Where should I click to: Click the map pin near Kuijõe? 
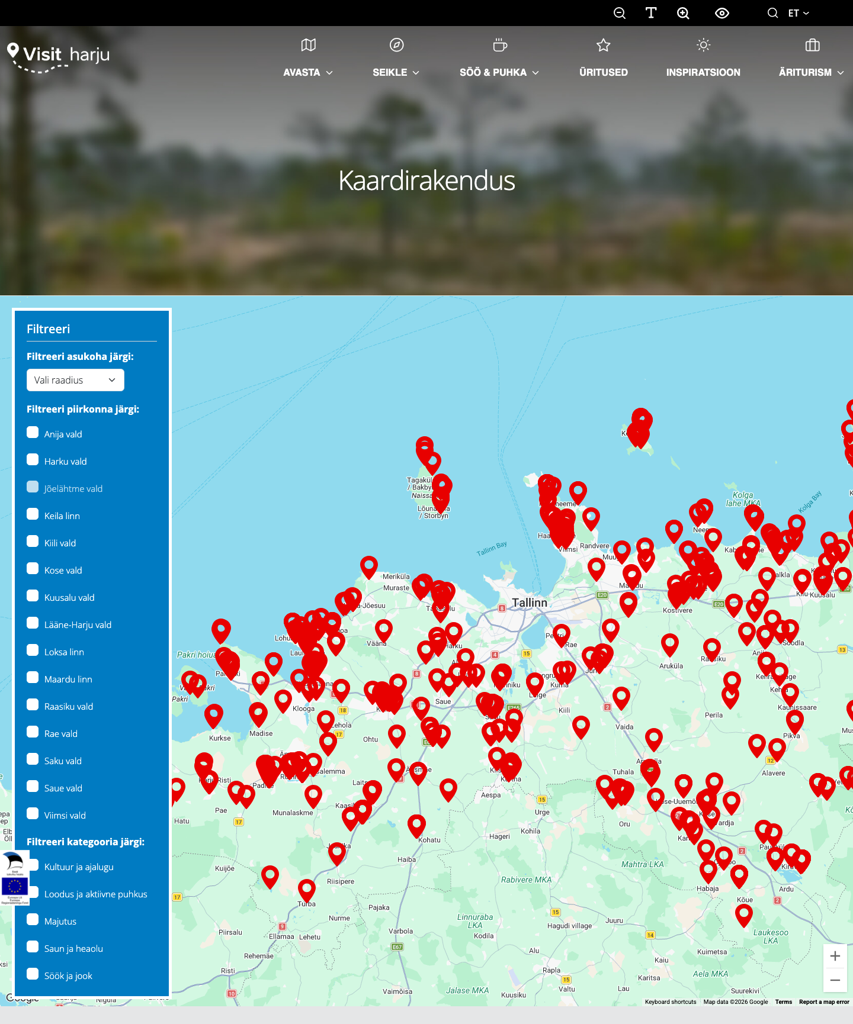270,877
